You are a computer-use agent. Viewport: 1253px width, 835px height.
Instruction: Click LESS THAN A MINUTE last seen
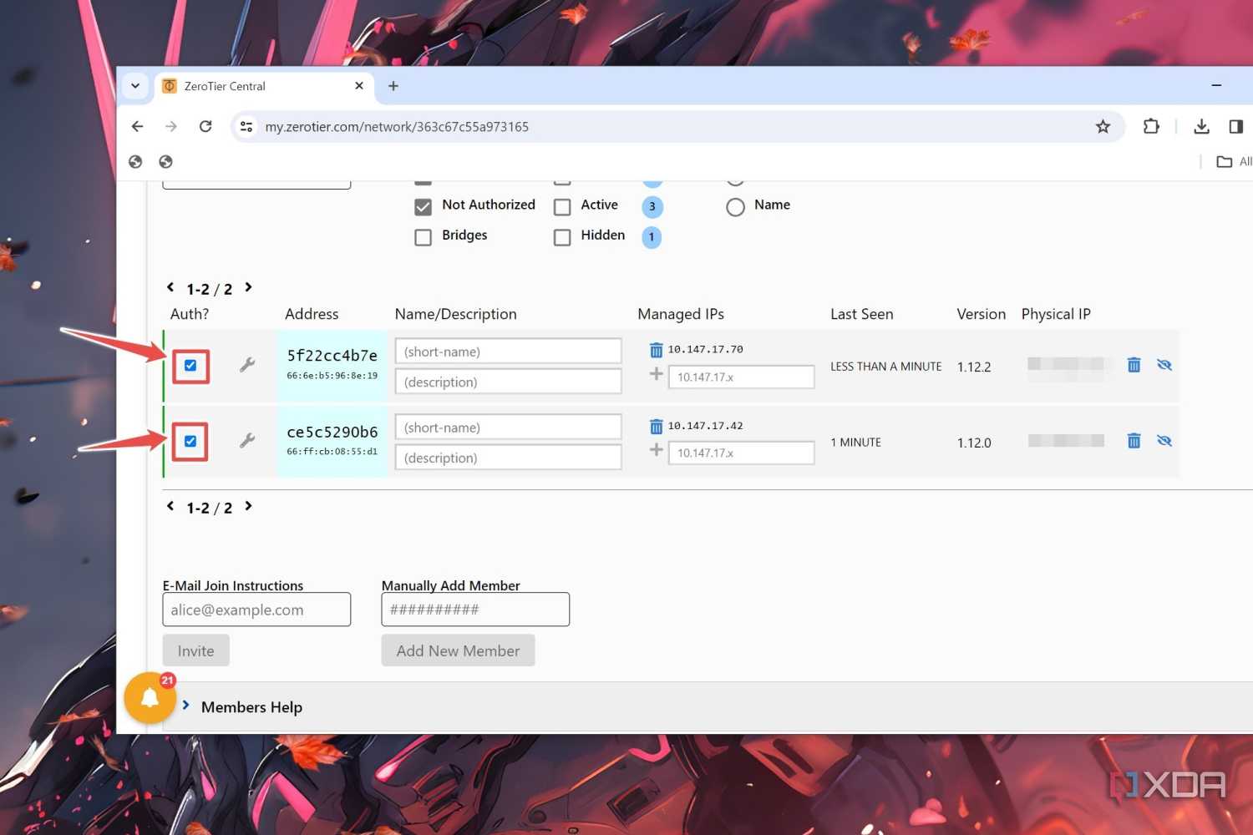[885, 367]
